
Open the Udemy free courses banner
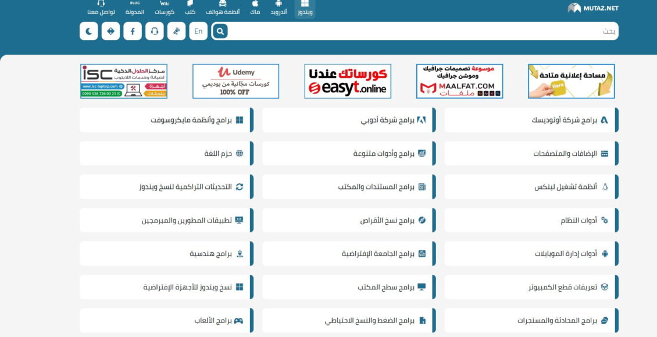tap(235, 81)
